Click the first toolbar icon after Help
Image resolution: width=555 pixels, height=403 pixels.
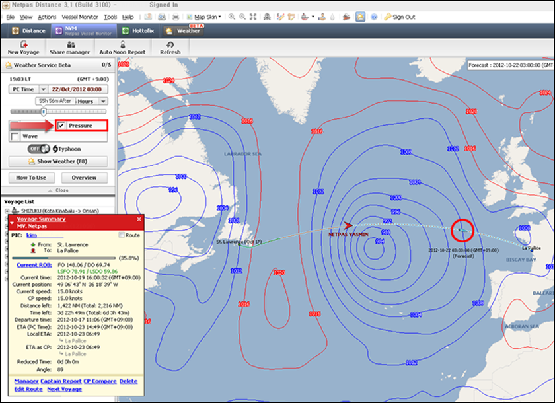(148, 17)
